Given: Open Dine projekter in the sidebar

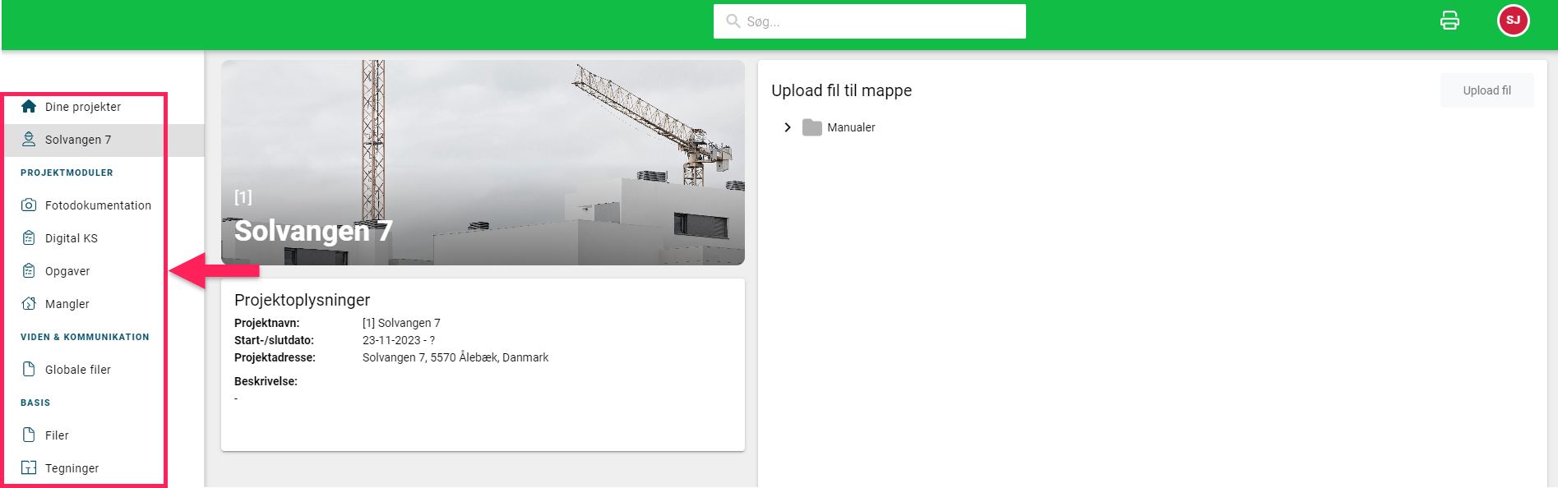Looking at the screenshot, I should [83, 107].
